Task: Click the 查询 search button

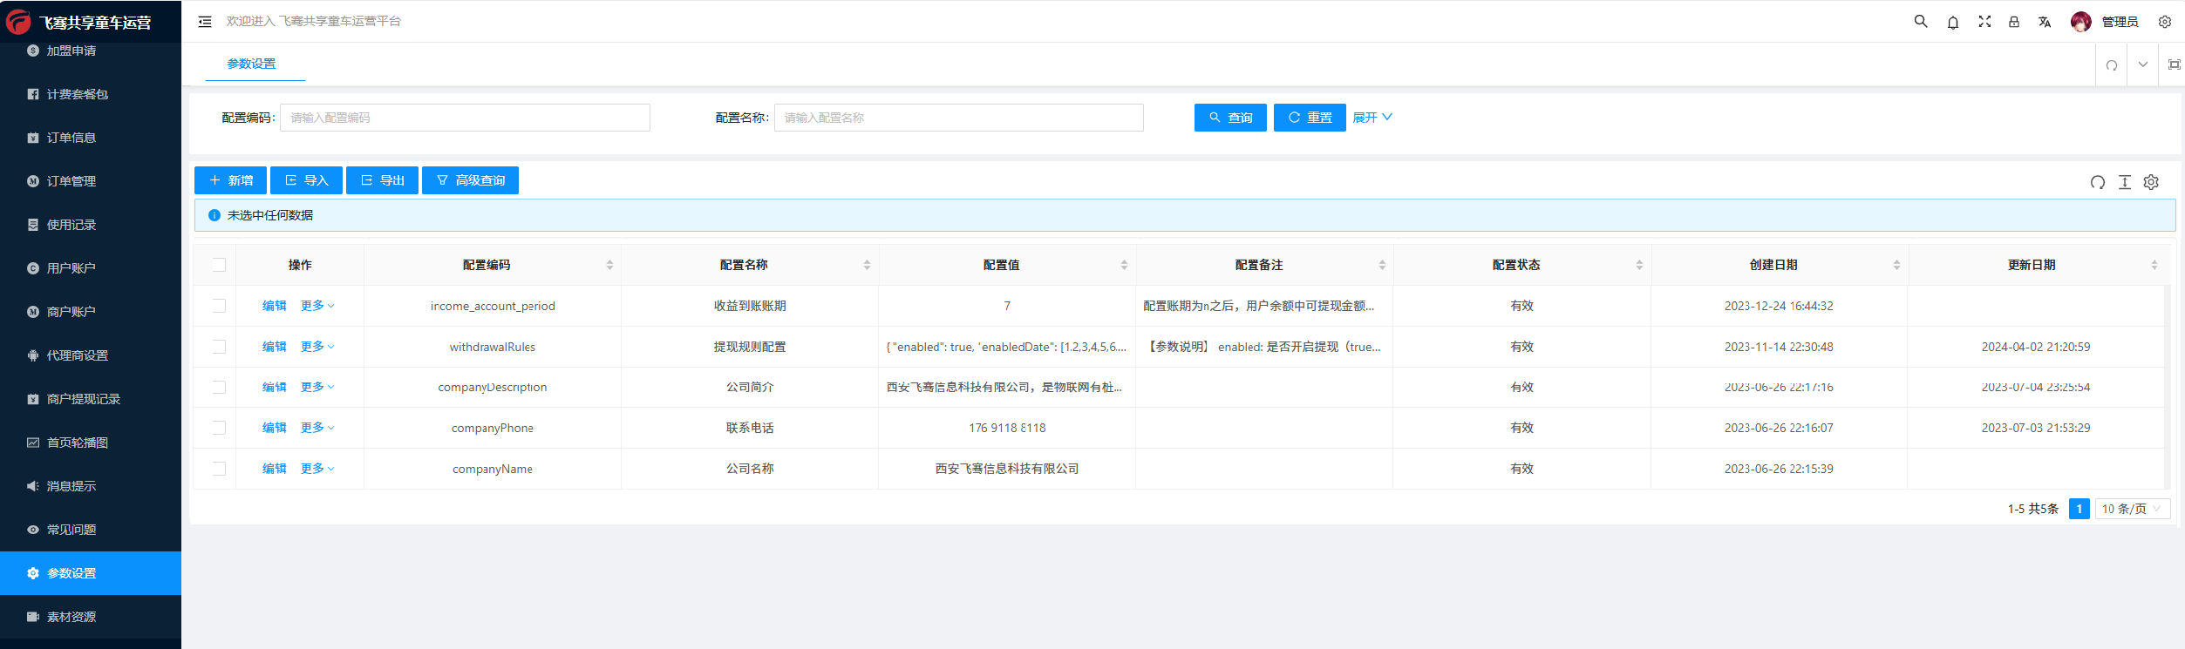Action: click(x=1230, y=118)
